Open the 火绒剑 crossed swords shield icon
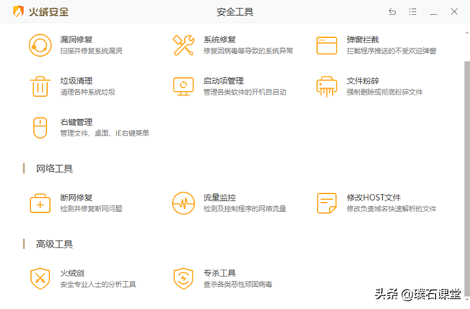 click(x=40, y=279)
